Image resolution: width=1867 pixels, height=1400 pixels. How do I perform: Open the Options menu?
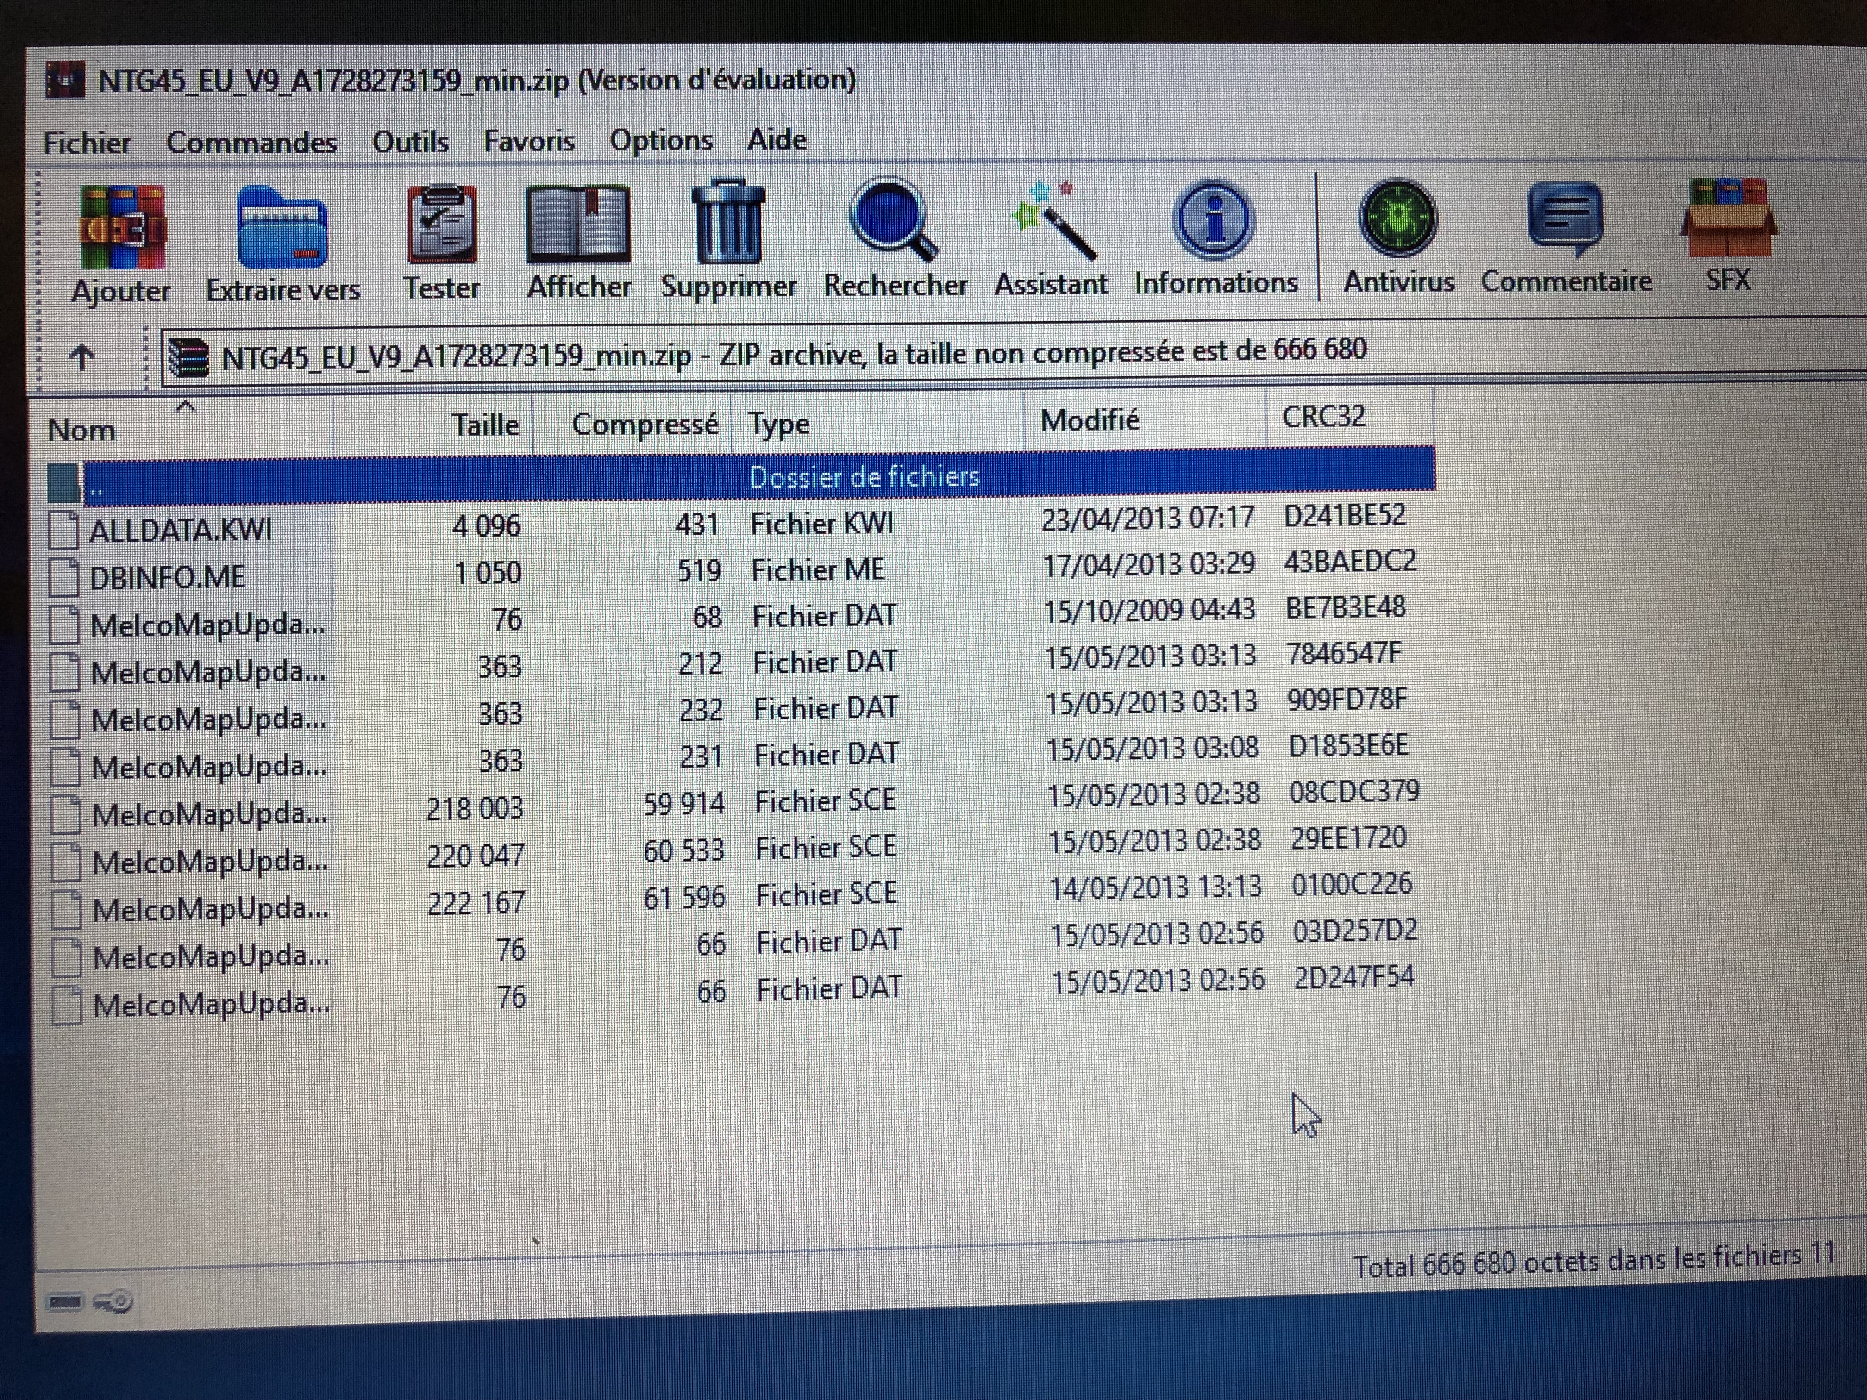(x=662, y=140)
